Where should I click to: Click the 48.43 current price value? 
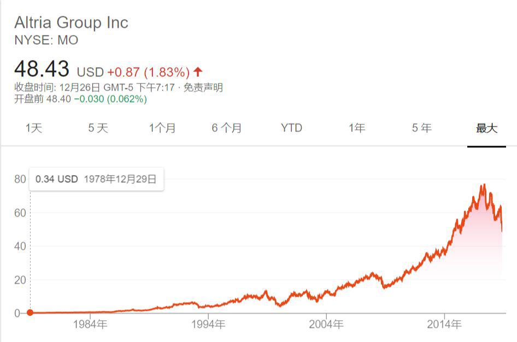(42, 70)
